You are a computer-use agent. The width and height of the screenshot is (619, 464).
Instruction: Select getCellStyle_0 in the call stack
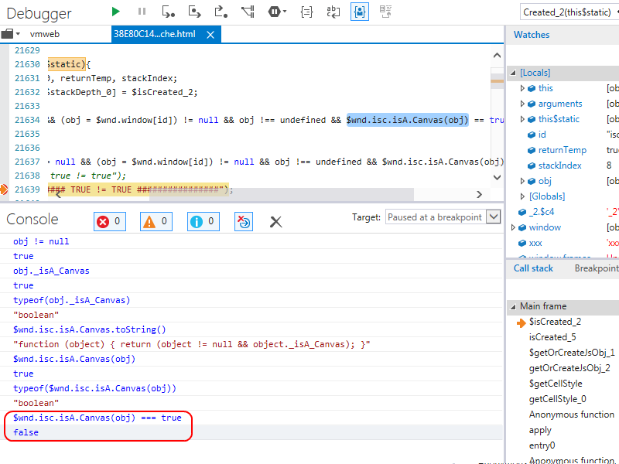[557, 399]
